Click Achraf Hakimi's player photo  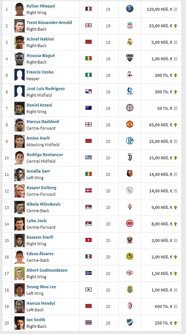tap(20, 42)
